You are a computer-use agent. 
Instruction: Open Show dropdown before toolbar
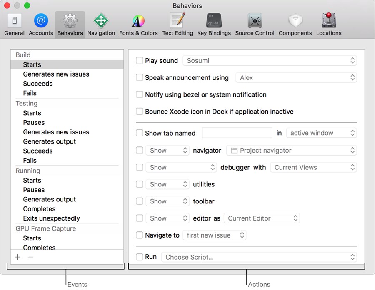(x=167, y=201)
